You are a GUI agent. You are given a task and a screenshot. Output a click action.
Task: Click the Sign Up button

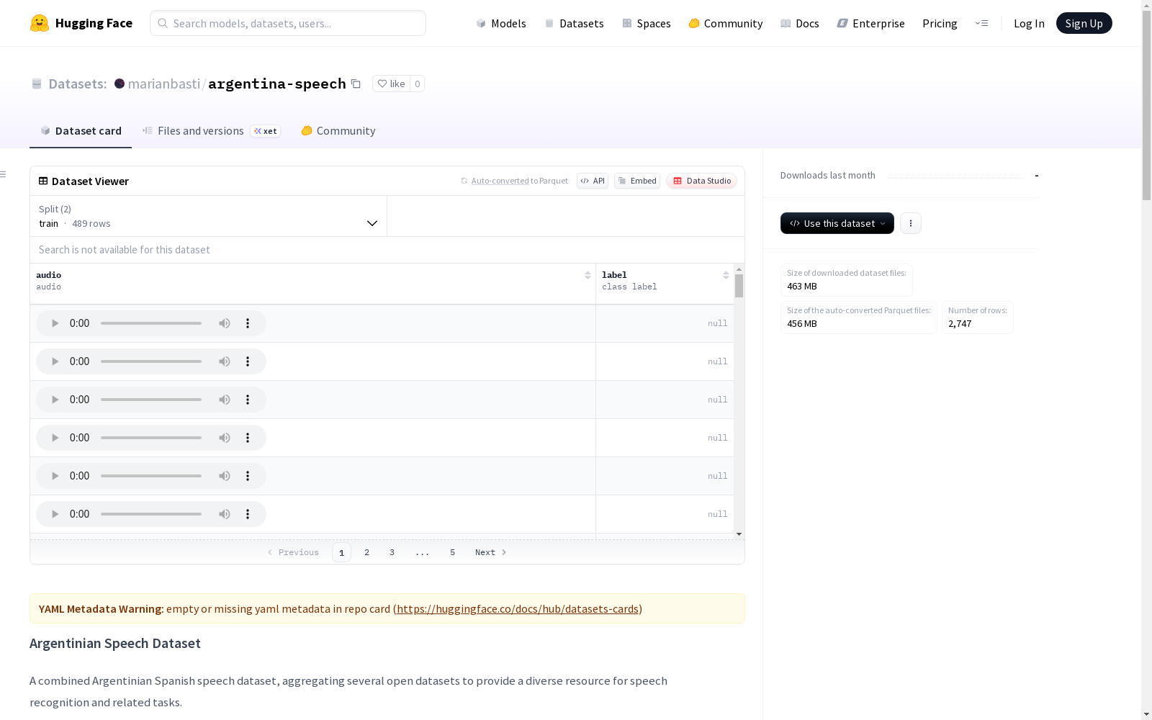1084,23
